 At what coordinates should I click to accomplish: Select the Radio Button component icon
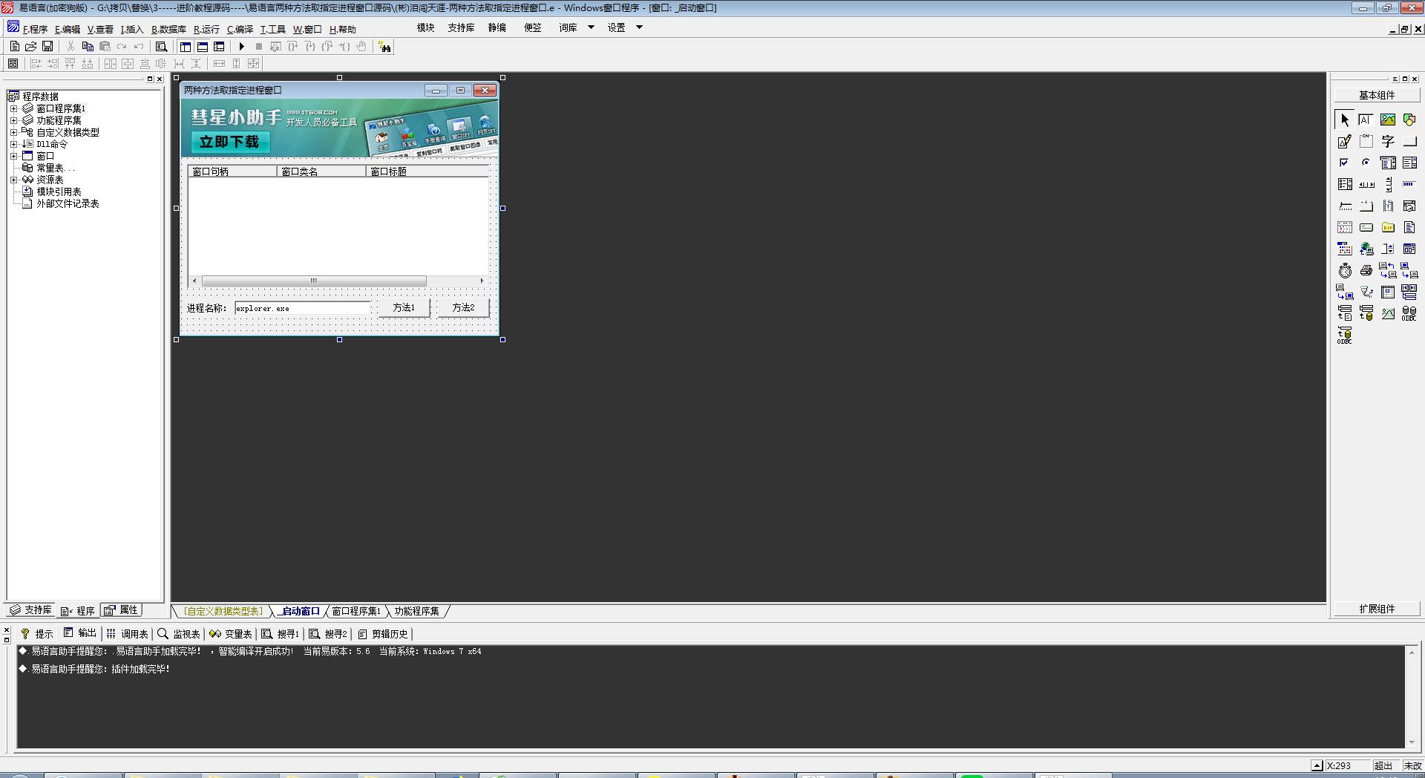click(x=1366, y=163)
